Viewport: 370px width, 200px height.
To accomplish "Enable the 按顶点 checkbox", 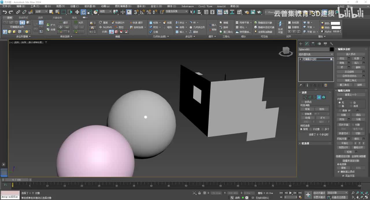I will 303,102.
